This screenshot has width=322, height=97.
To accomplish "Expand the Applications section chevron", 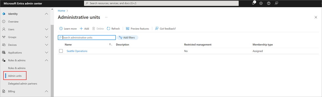I will (x=46, y=53).
